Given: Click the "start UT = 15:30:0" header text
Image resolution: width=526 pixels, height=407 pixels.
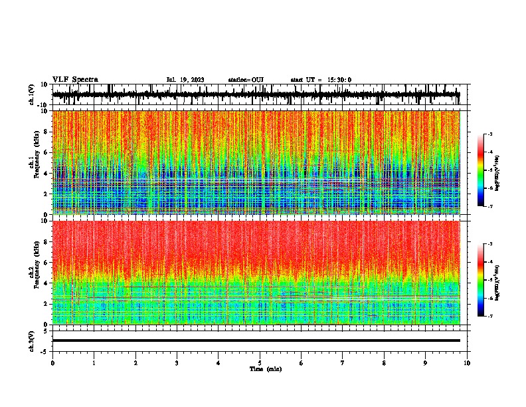Looking at the screenshot, I should coord(321,80).
